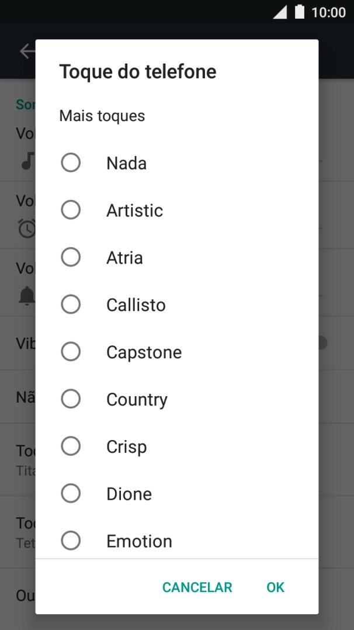Select the Capstone ringtone
The image size is (354, 630).
[71, 352]
